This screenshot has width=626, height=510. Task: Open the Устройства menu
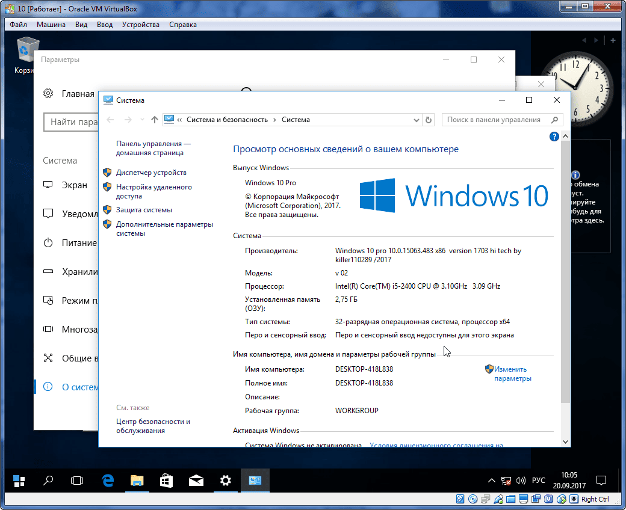point(140,25)
